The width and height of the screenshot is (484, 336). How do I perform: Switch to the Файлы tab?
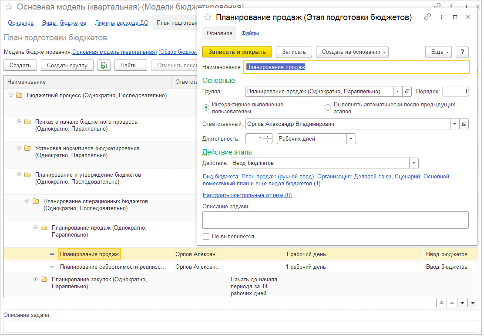(x=250, y=33)
